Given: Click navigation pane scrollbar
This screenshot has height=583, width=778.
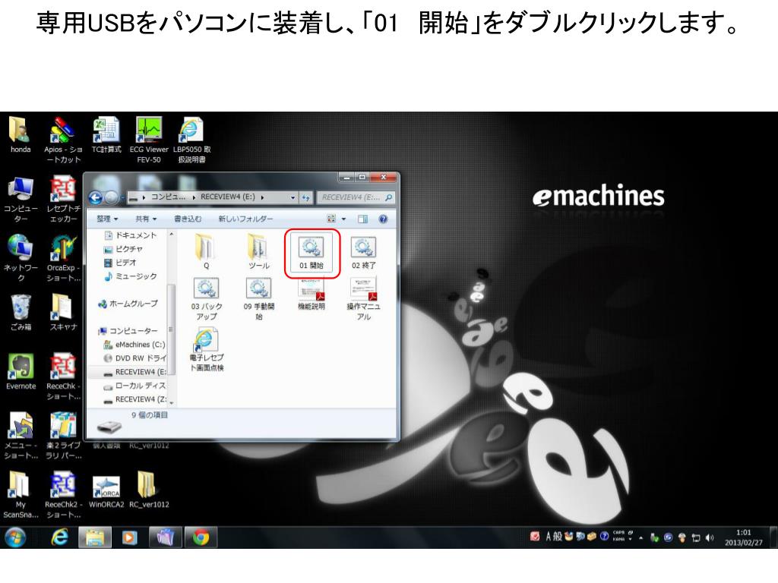Looking at the screenshot, I should (x=172, y=329).
